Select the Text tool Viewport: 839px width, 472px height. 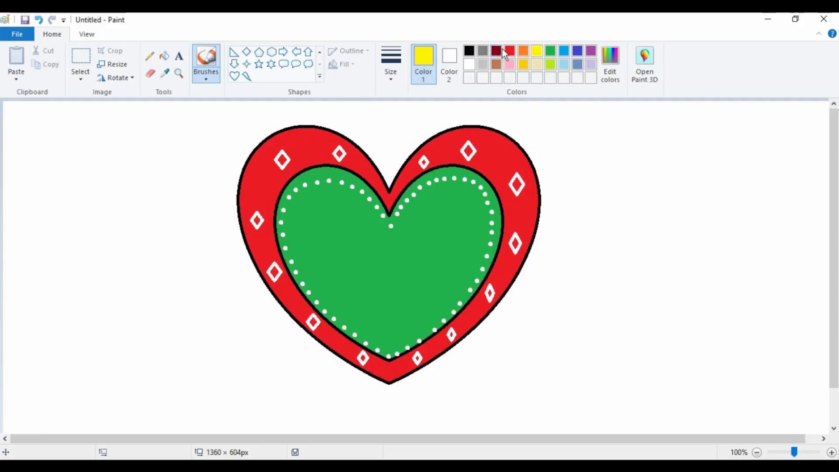[x=178, y=56]
